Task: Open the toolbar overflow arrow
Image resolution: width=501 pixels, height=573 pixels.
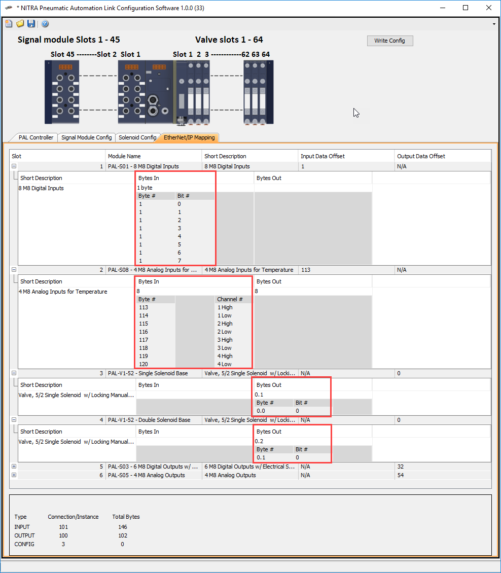Action: [494, 24]
